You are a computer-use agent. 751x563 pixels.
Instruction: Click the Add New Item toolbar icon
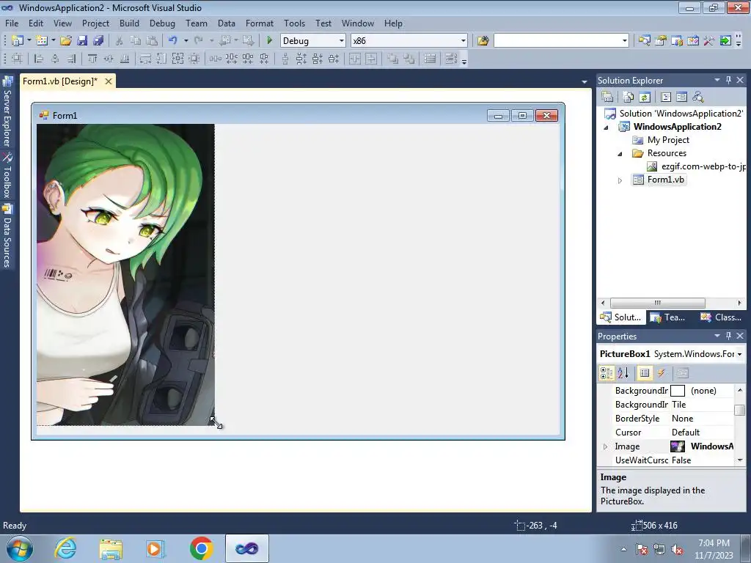42,41
